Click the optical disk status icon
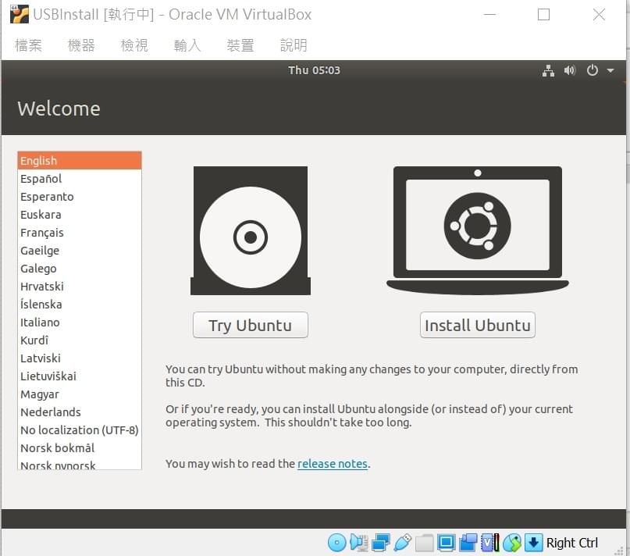This screenshot has width=630, height=556. tap(336, 543)
